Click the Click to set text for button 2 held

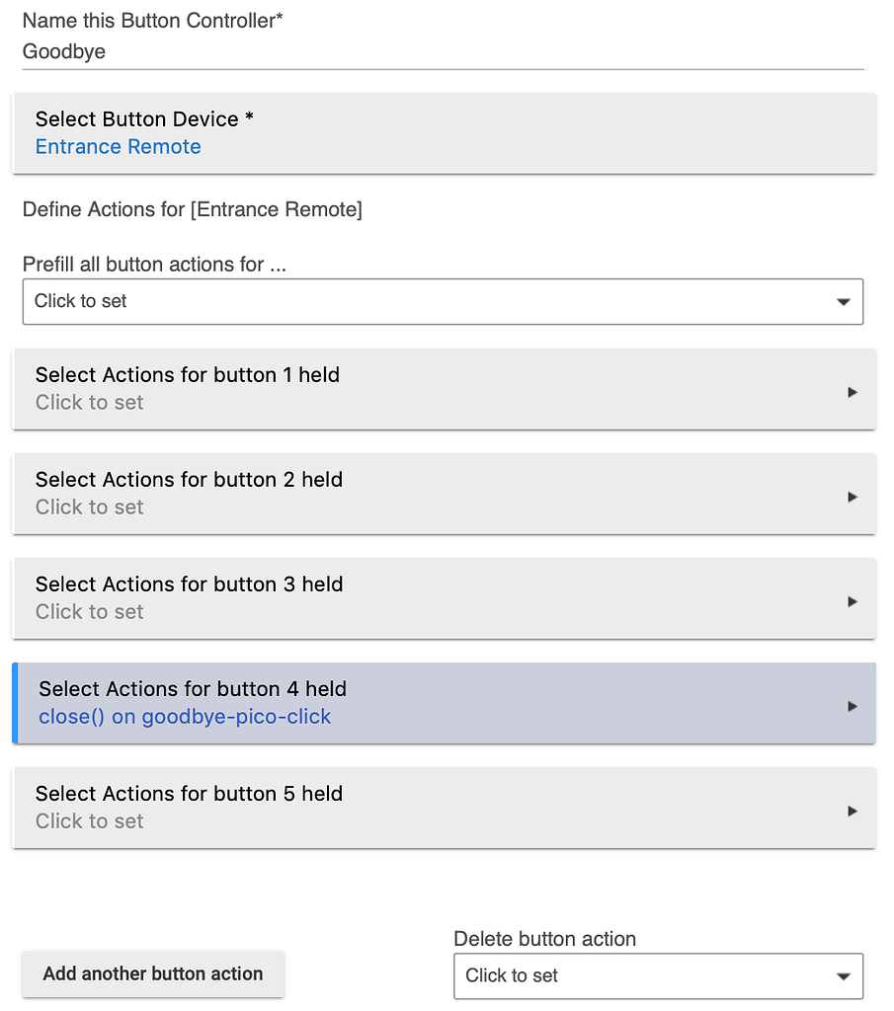pos(89,506)
